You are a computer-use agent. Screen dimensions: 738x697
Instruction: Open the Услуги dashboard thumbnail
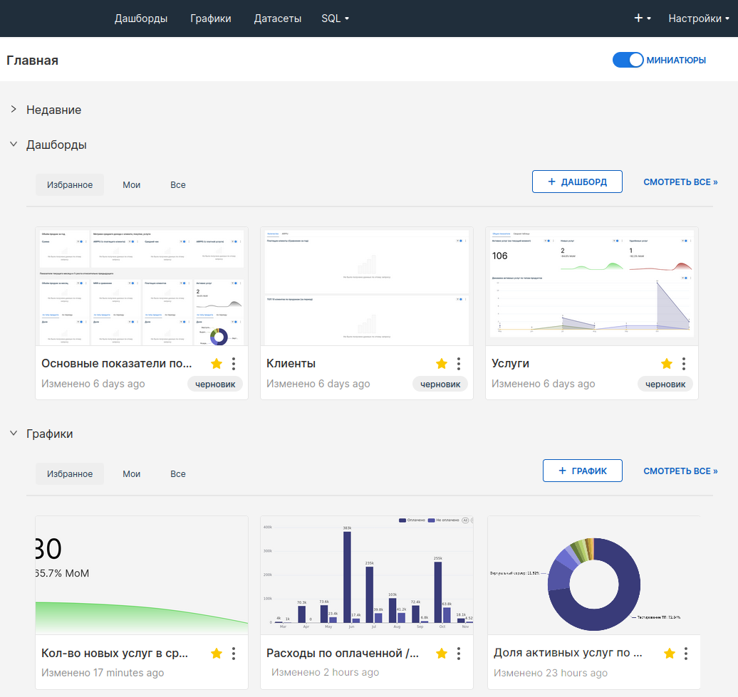pos(591,287)
